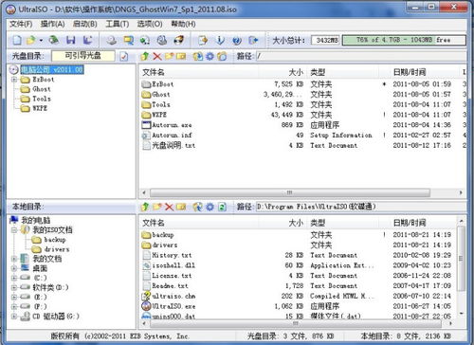
Task: Click the Up-folder icon in 光盘目录 toolbar
Action: tap(145, 56)
